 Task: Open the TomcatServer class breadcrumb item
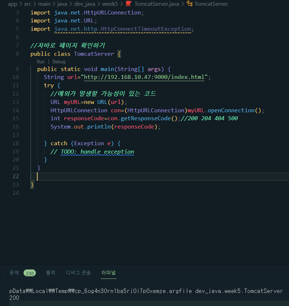pyautogui.click(x=211, y=4)
